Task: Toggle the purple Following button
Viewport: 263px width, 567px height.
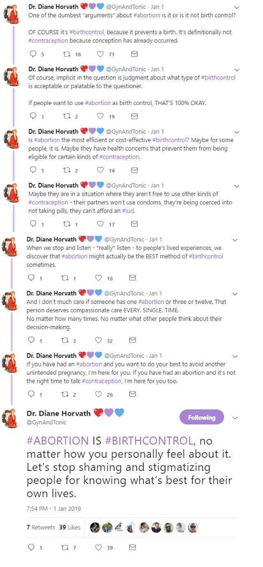Action: click(x=201, y=417)
